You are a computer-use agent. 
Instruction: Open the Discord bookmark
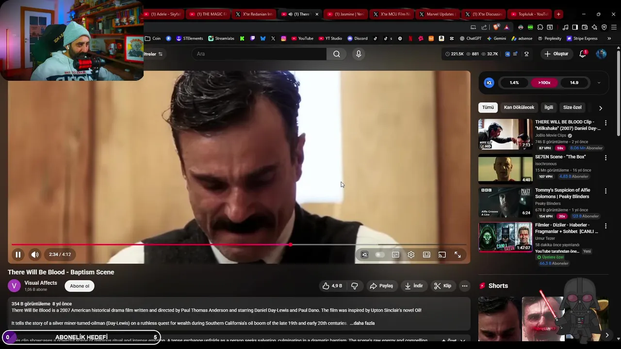pos(357,38)
